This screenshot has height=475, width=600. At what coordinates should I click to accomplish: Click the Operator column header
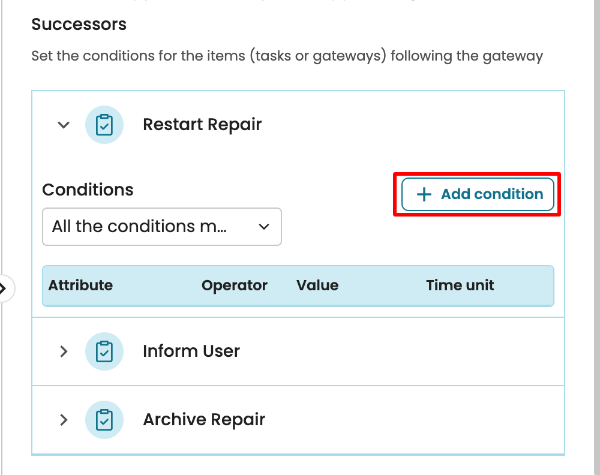tap(235, 285)
